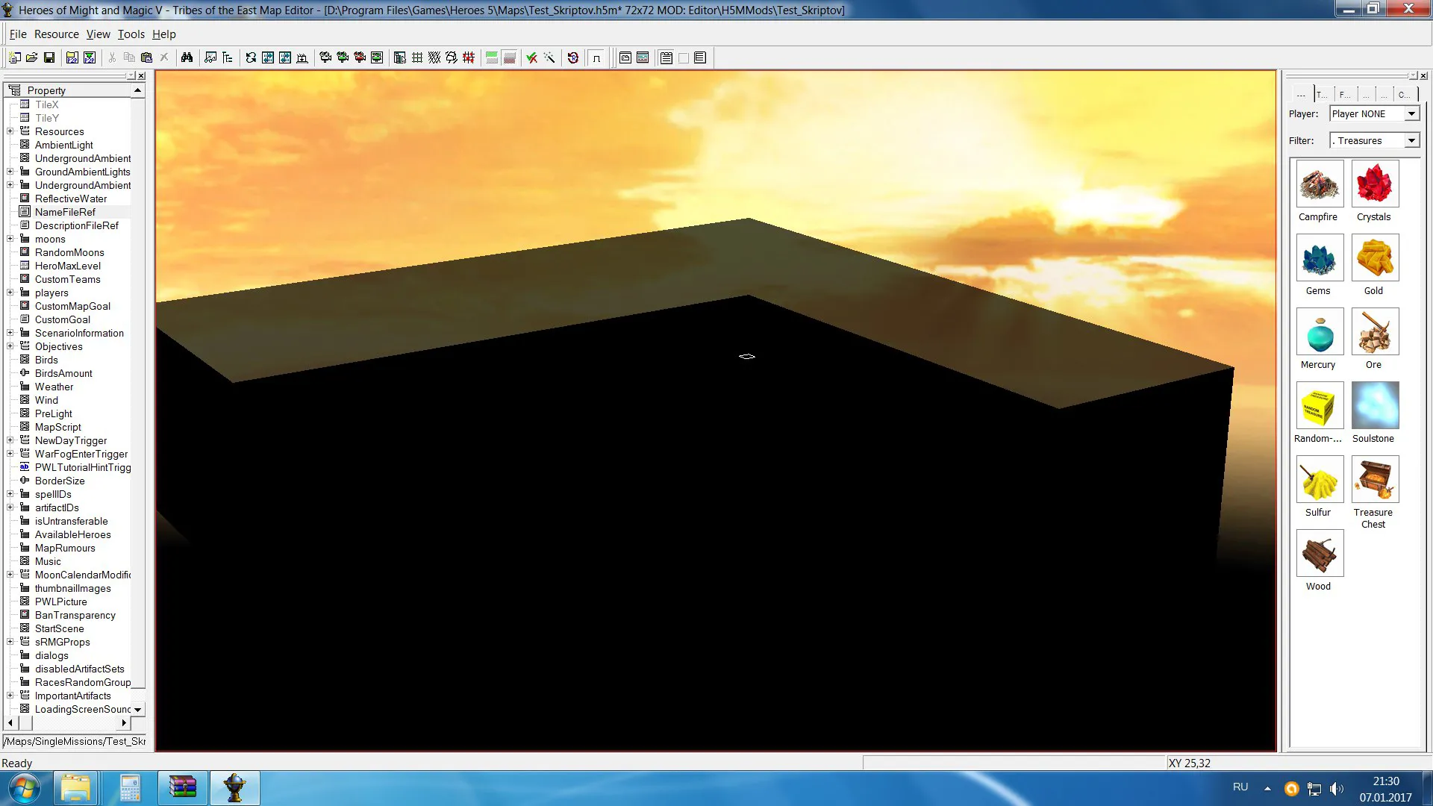Expand the Objectives property node
Screen dimensions: 1433x806
10,346
